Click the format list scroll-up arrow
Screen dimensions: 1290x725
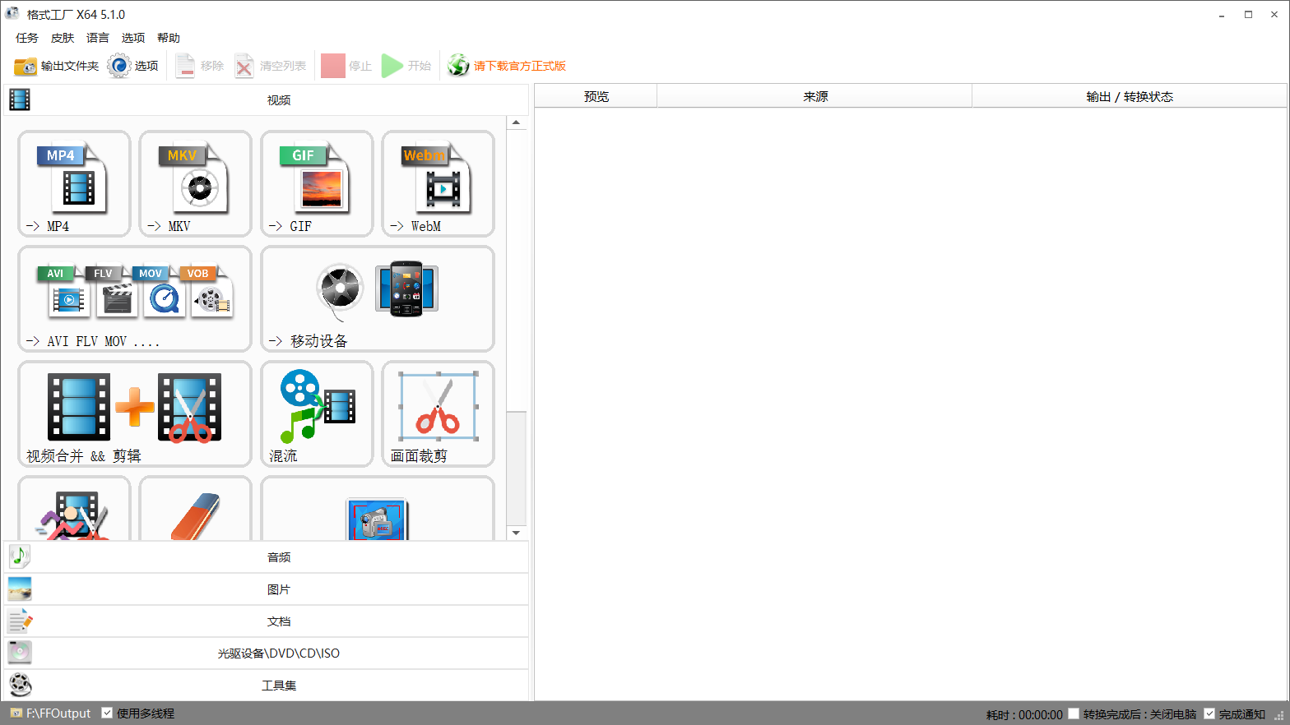[x=517, y=122]
